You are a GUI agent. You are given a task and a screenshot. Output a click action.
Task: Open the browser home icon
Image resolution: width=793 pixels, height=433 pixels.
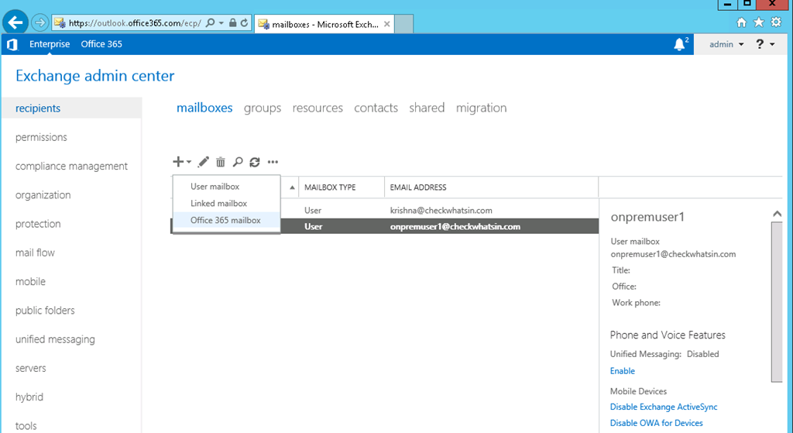(x=741, y=22)
